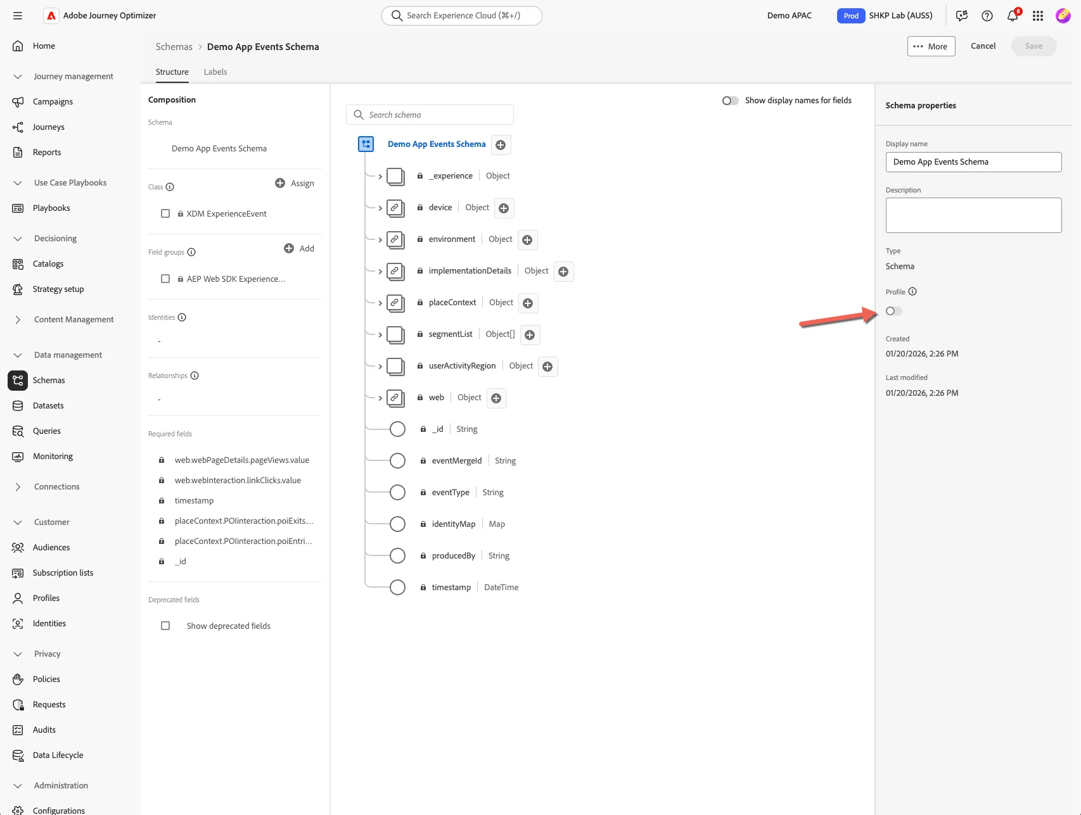This screenshot has height=815, width=1081.
Task: Add field to the web object
Action: [496, 398]
